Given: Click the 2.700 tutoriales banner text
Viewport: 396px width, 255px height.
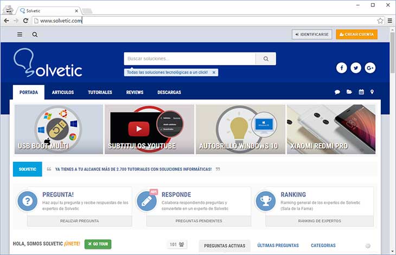Looking at the screenshot, I should [133, 169].
